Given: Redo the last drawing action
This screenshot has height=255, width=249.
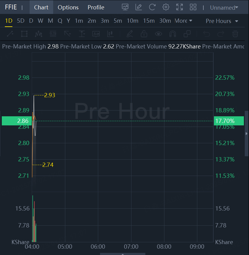Looking at the screenshot, I should 221,34.
